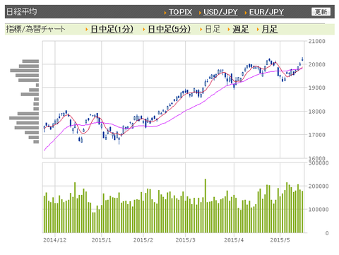Click the 21000 price axis label

tap(316, 41)
